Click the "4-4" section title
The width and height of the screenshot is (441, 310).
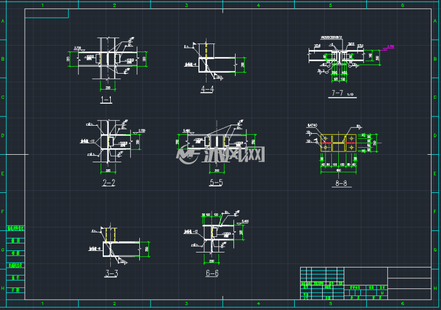click(207, 89)
